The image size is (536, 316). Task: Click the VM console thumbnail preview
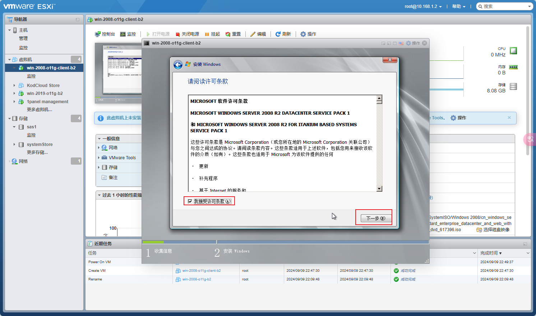click(x=118, y=73)
